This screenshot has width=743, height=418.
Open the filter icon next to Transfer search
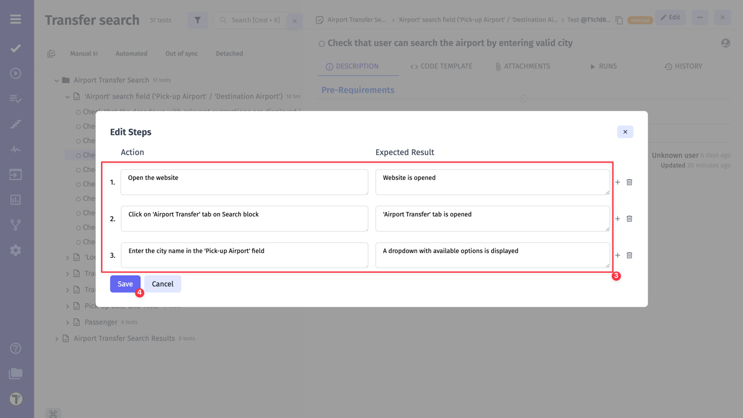point(197,20)
